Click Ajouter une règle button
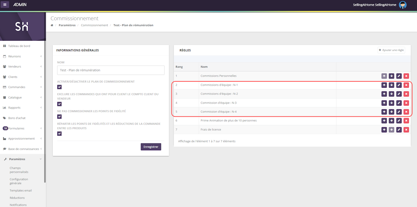Image resolution: width=417 pixels, height=207 pixels. pyautogui.click(x=391, y=50)
